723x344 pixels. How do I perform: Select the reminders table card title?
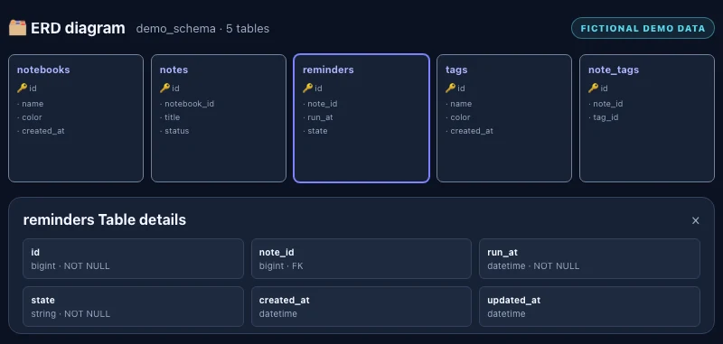point(328,70)
